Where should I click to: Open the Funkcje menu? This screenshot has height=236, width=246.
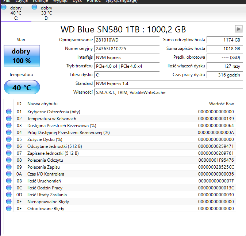(40, 1)
